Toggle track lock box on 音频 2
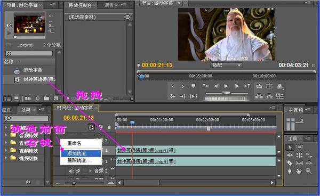 84,171
